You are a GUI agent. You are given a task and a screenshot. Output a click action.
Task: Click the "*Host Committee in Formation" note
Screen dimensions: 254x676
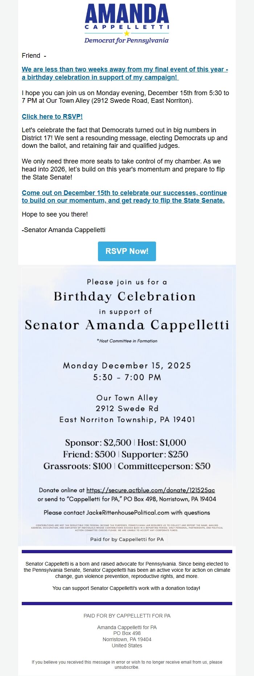127,341
